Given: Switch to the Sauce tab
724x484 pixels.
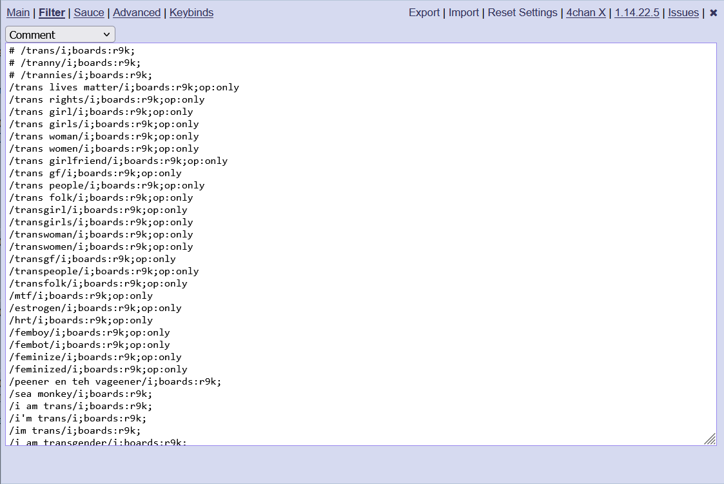Looking at the screenshot, I should tap(89, 12).
